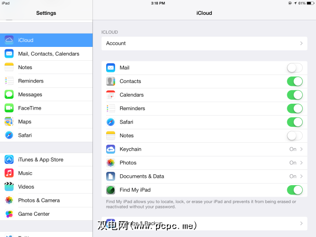The width and height of the screenshot is (316, 237).
Task: Select Game Center in Settings sidebar
Action: (x=46, y=214)
